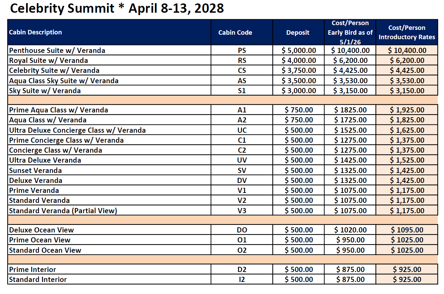Select Aqua Class Sky Suite w/ Veranda
Viewport: 444px width, 294px height.
coord(64,81)
